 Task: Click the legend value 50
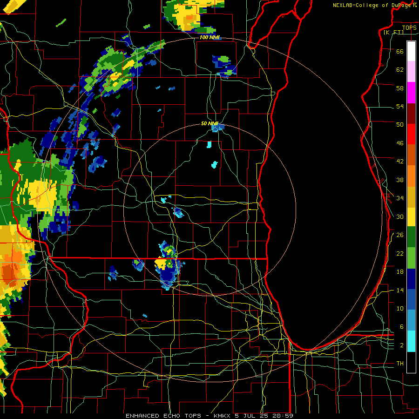[400, 124]
